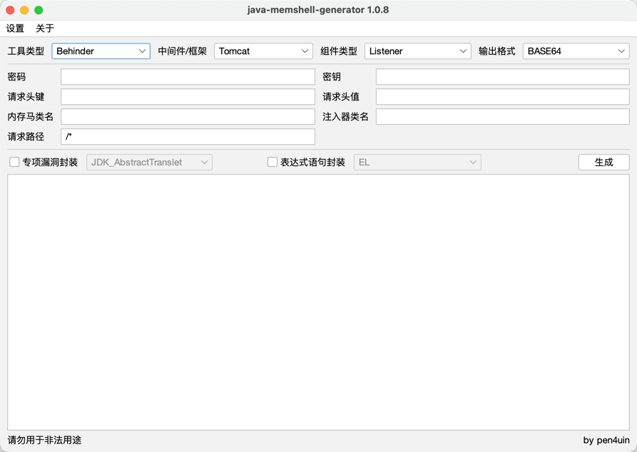Click the by pen4uin credit text
The image size is (637, 452).
pos(606,440)
